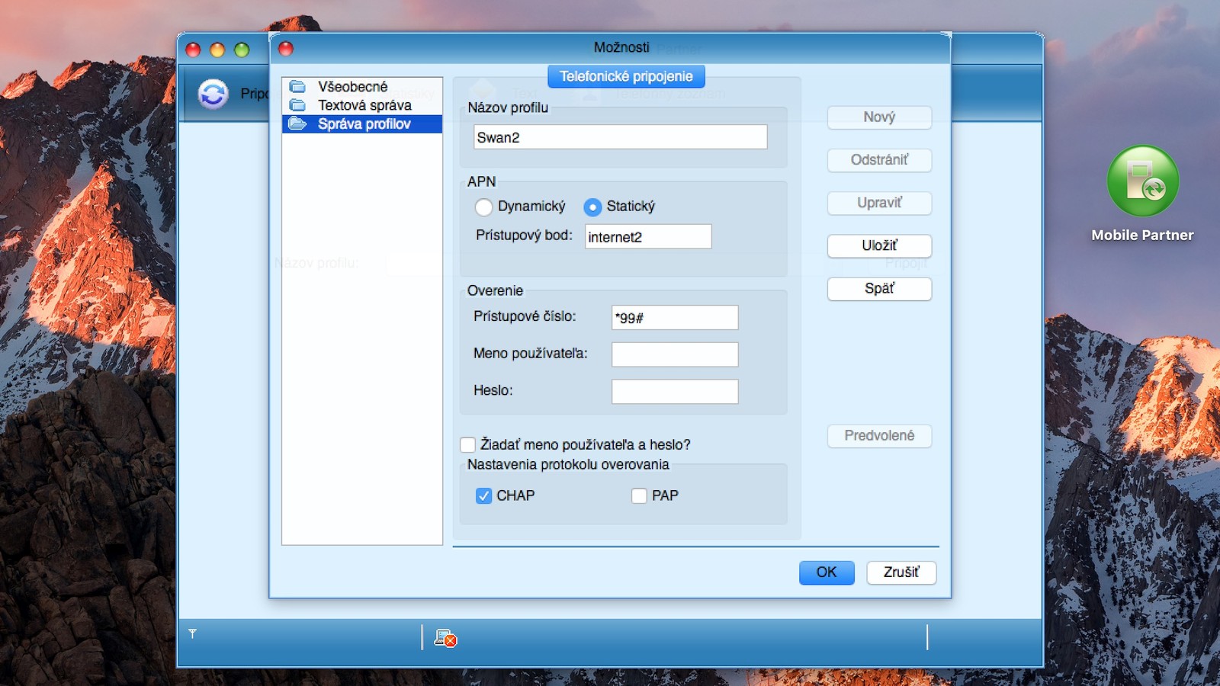Confirm with the OK button

[827, 572]
